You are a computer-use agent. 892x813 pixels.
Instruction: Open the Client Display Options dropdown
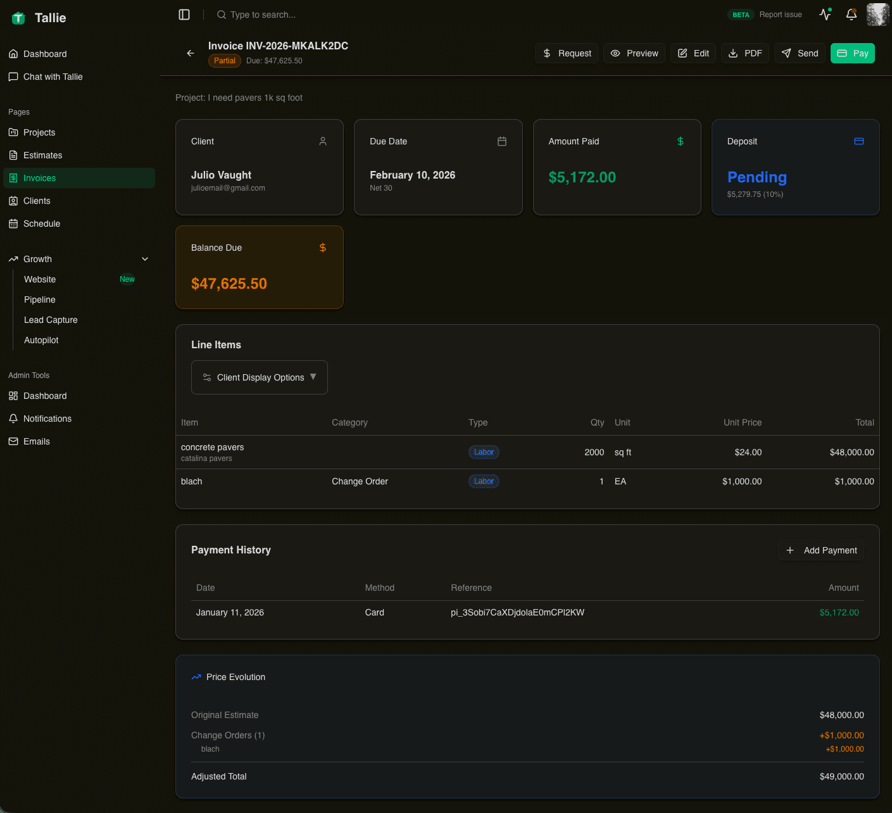(259, 377)
